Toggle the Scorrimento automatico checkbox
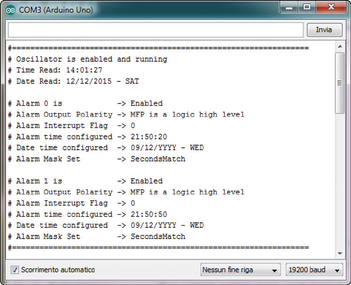The image size is (351, 285). pyautogui.click(x=15, y=270)
